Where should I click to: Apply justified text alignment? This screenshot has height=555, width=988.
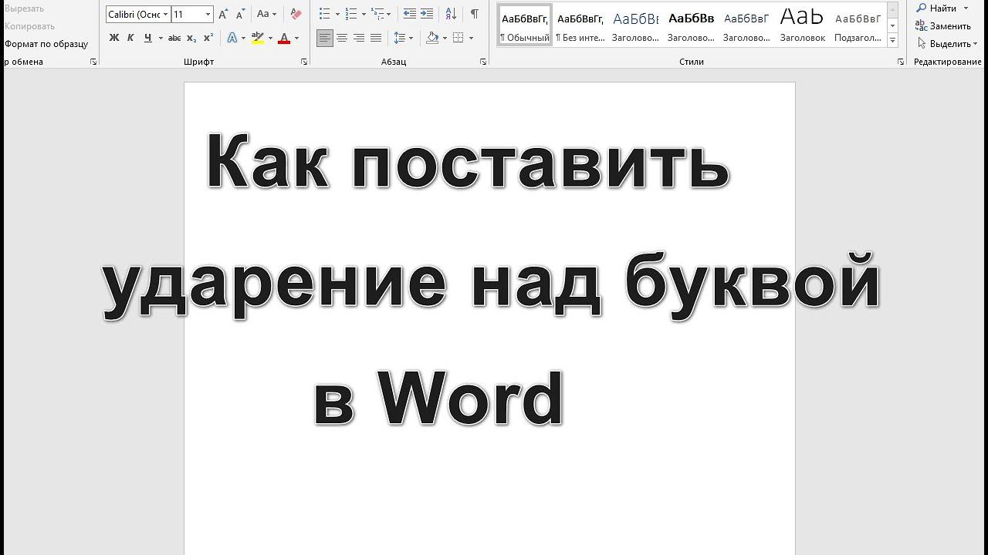point(376,38)
